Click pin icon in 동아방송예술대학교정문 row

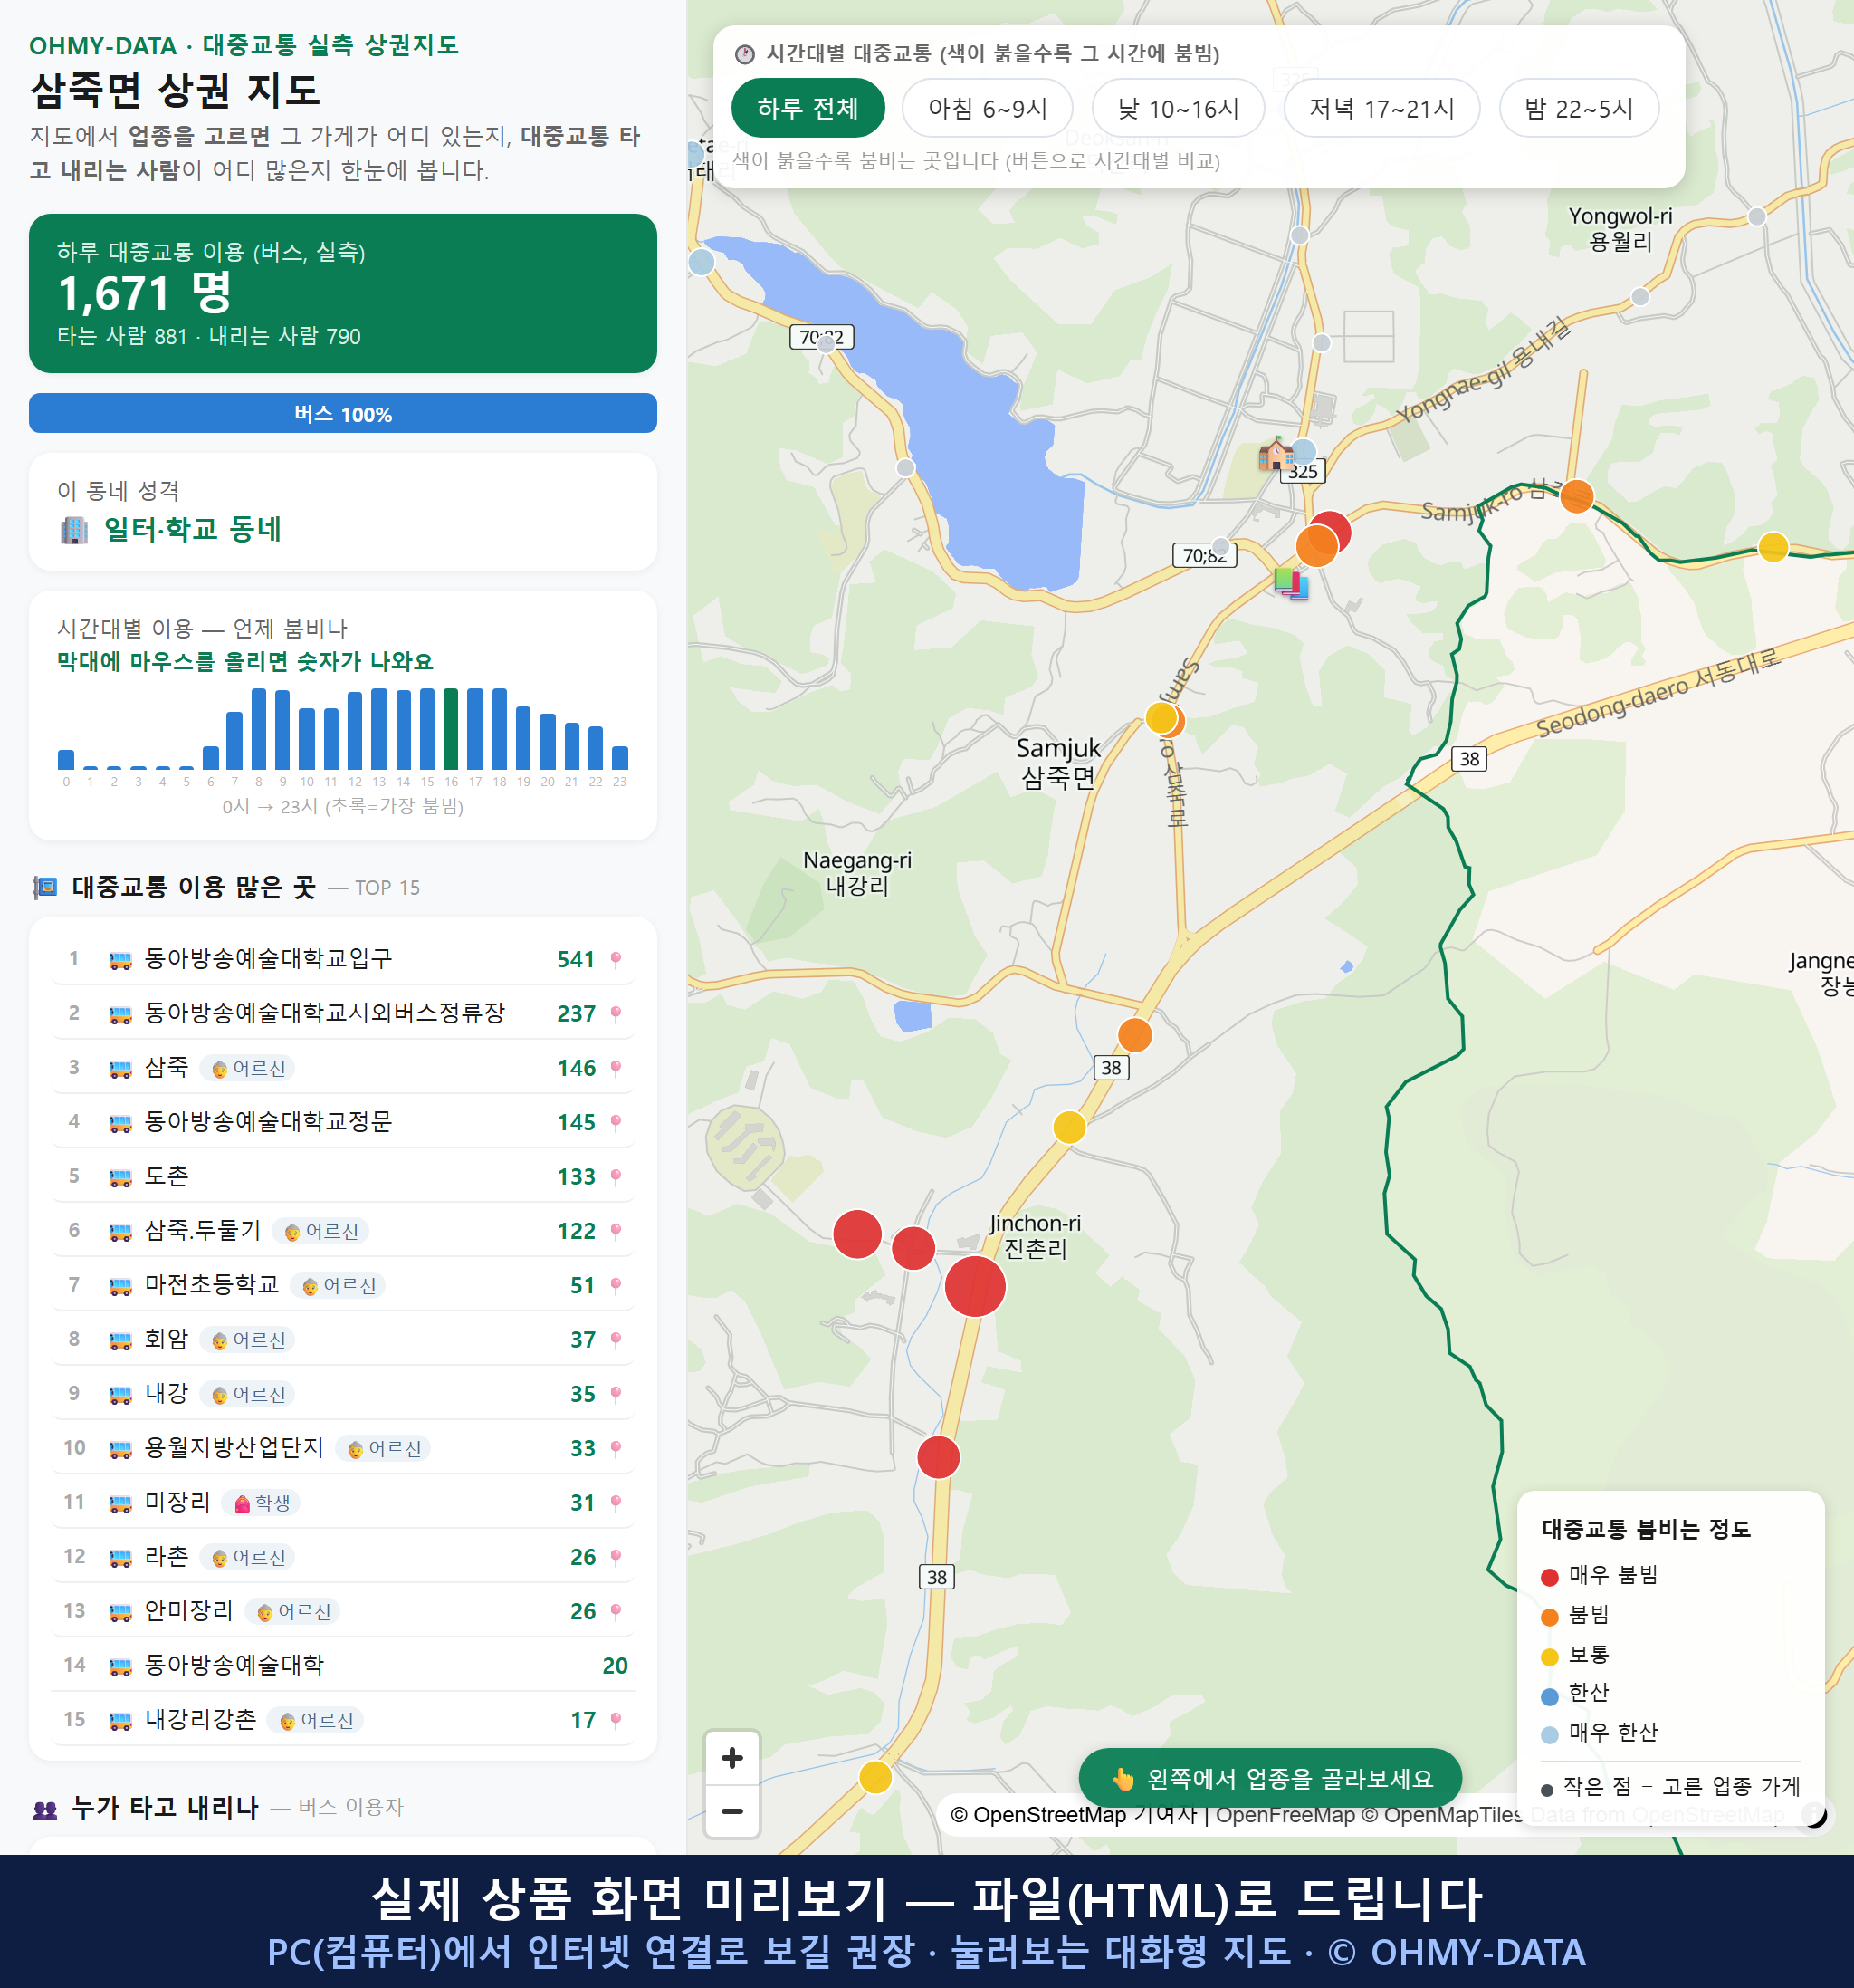[x=616, y=1123]
